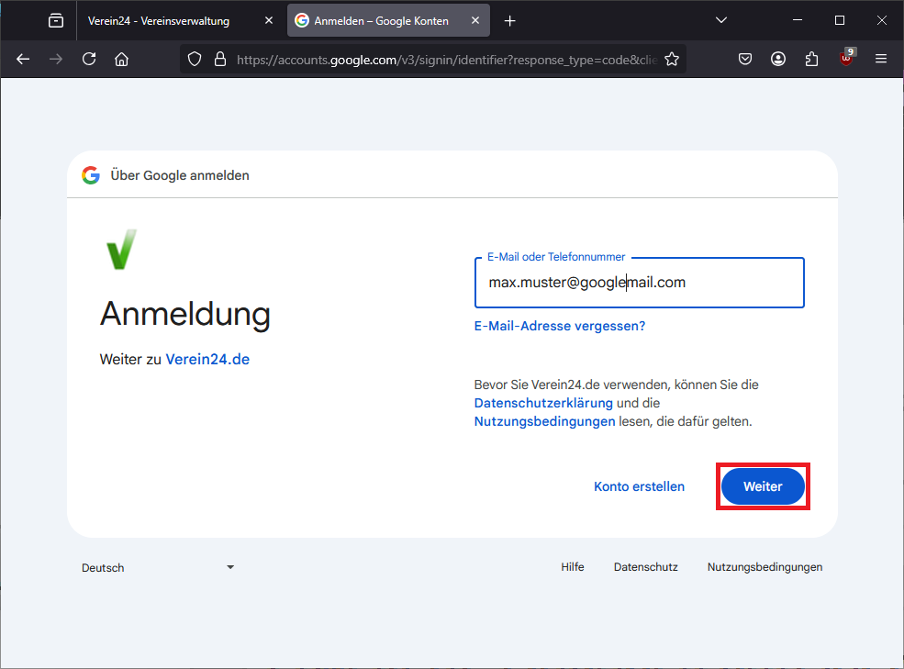904x669 pixels.
Task: Minimize the browser window
Action: [x=798, y=20]
